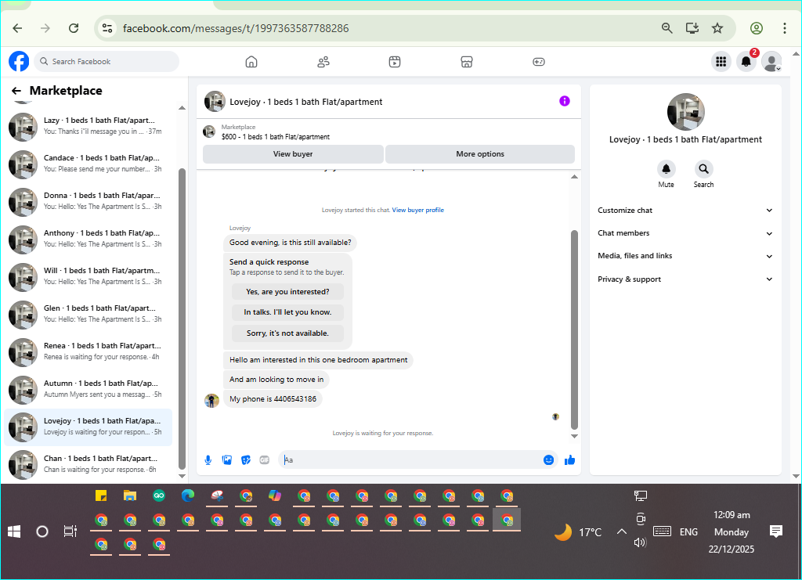Viewport: 802px width, 580px height.
Task: Click the voice clip microphone icon
Action: coord(208,460)
